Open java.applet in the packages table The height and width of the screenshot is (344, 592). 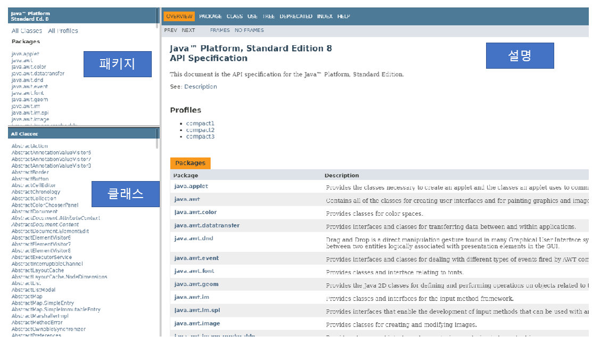click(191, 186)
